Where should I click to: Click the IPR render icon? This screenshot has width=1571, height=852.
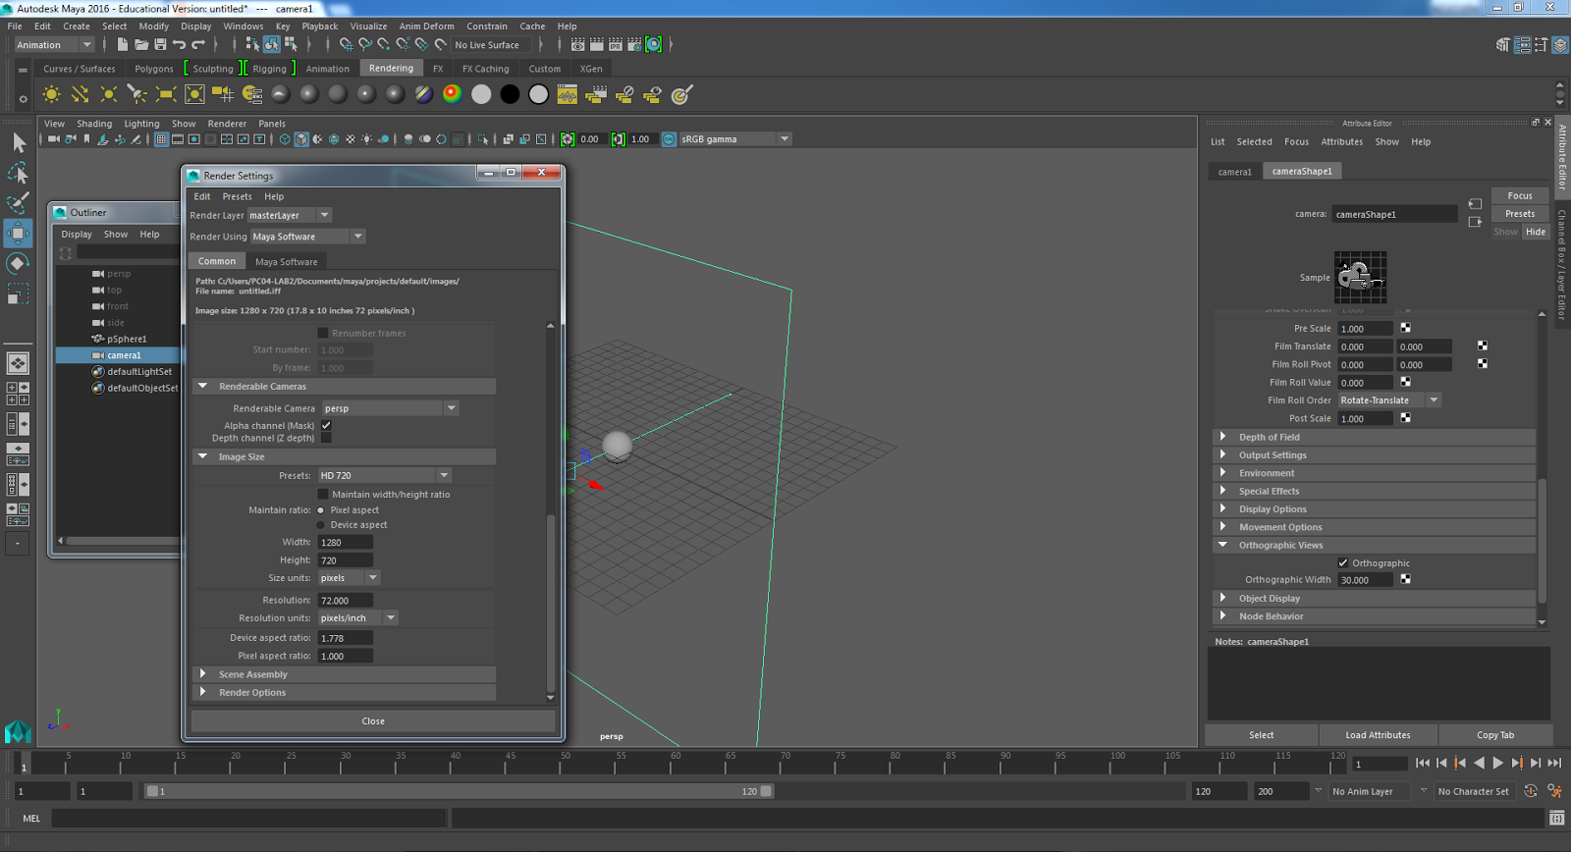(x=616, y=45)
